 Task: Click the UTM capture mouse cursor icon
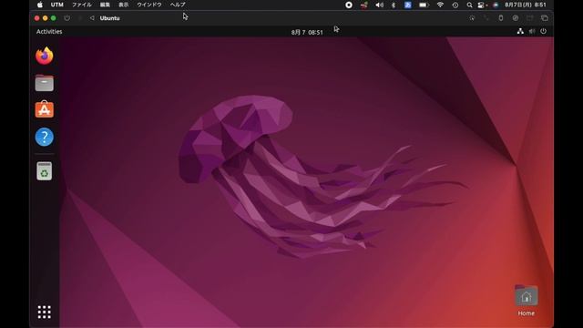pos(472,18)
